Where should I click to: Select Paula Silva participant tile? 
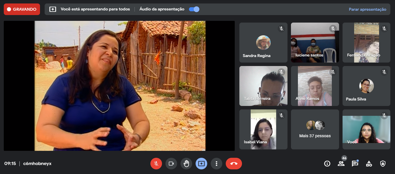click(366, 86)
